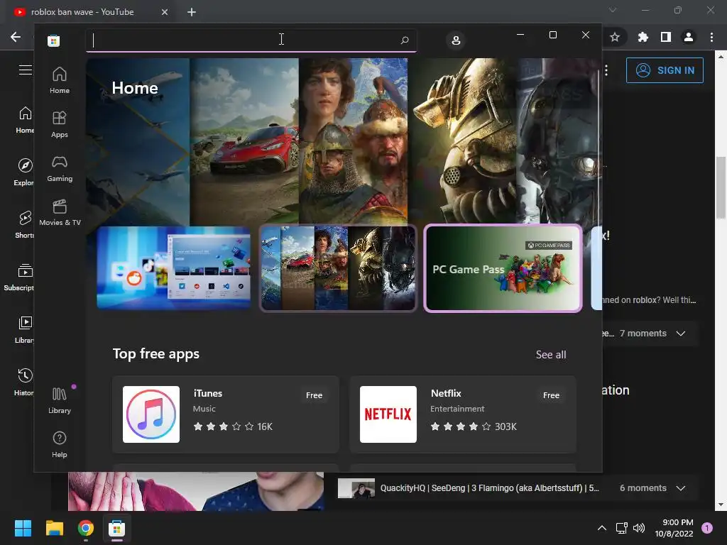Image resolution: width=727 pixels, height=545 pixels.
Task: Close the roblox ban wave tab
Action: point(165,12)
